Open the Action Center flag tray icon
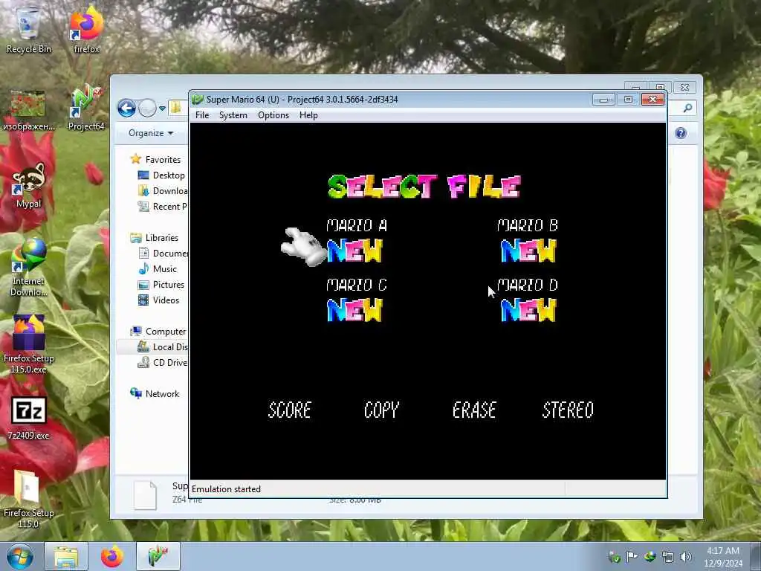761x571 pixels. 632,557
